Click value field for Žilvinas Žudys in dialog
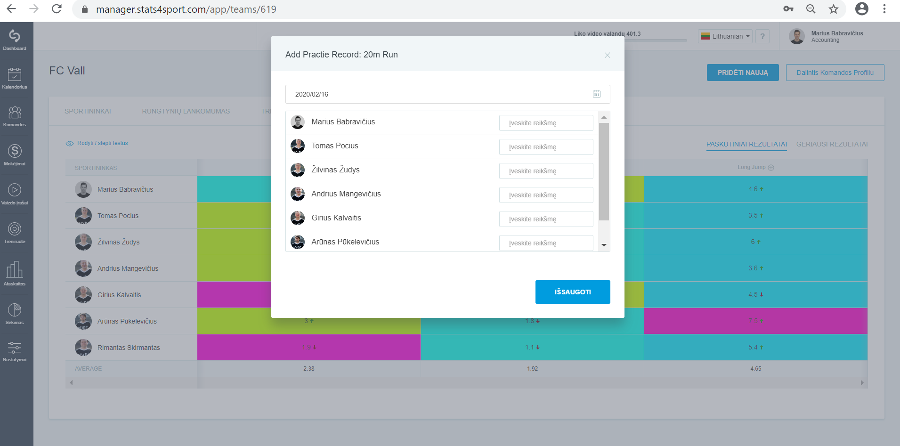This screenshot has width=900, height=446. 546,171
